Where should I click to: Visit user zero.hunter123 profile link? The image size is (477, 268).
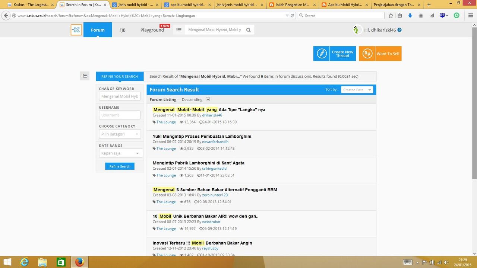[215, 195]
